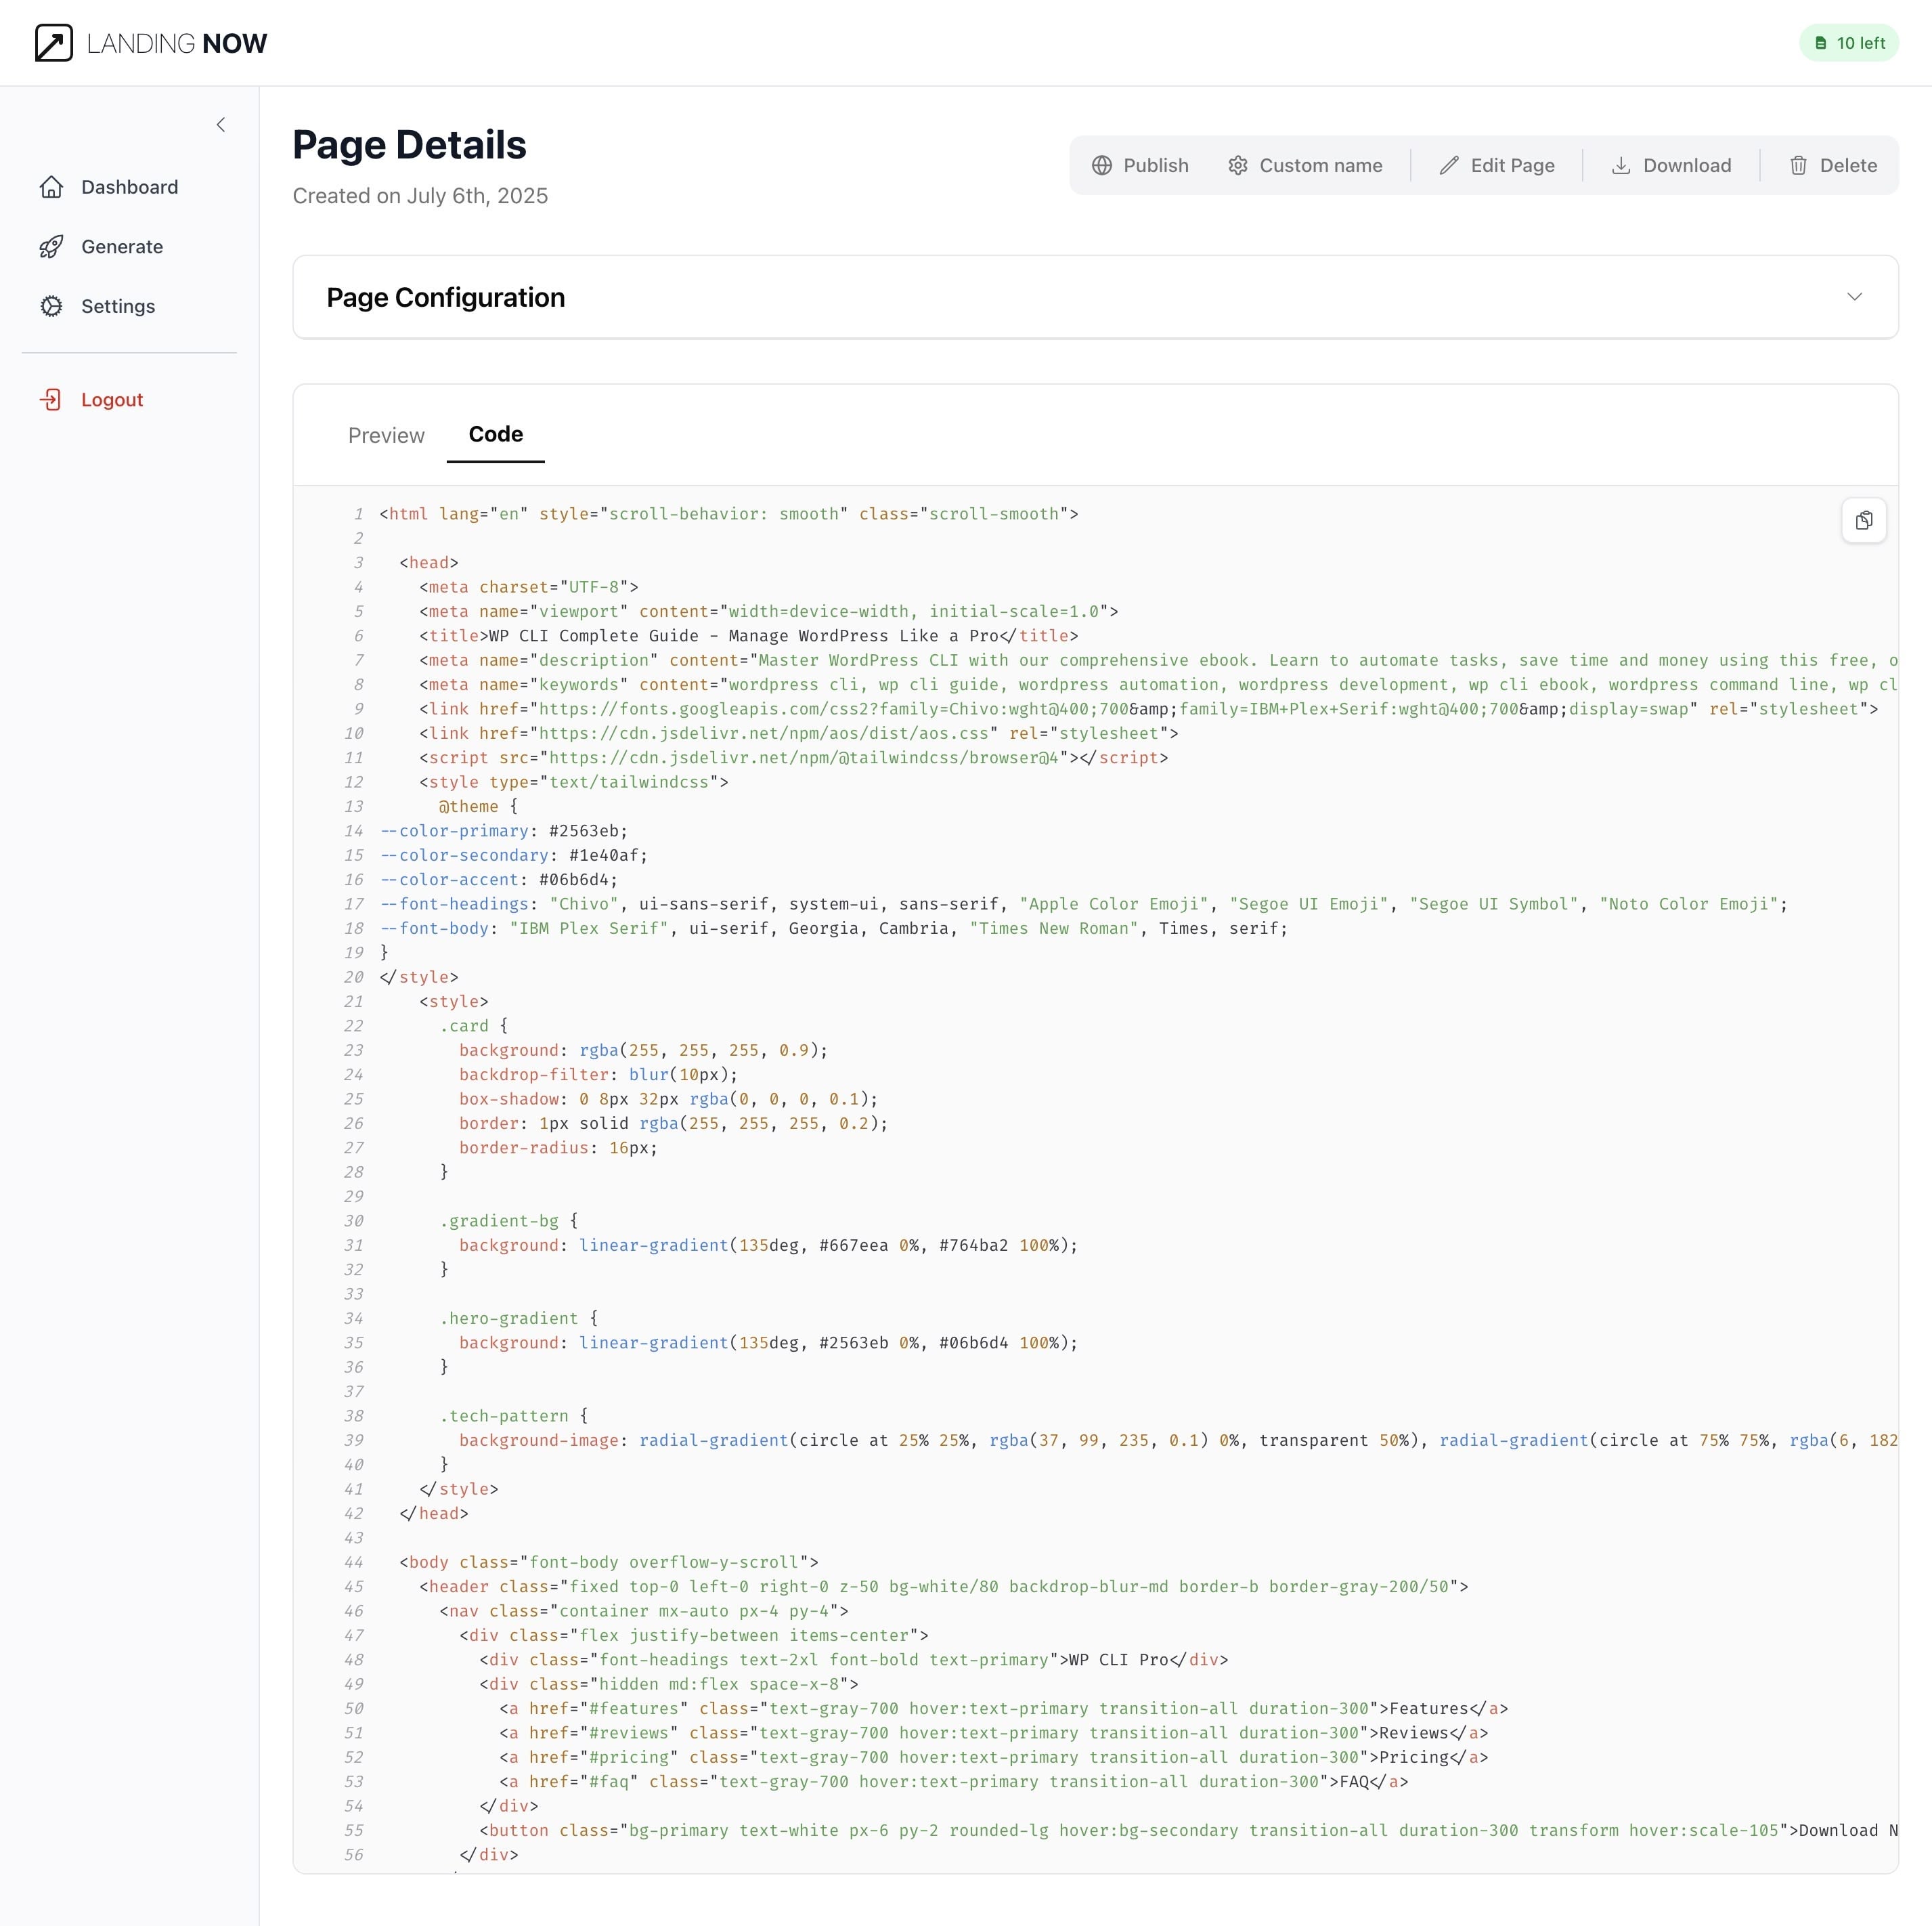Click the .hero-gradient { selector line
Screen dimensions: 1932x1926
pyautogui.click(x=519, y=1319)
